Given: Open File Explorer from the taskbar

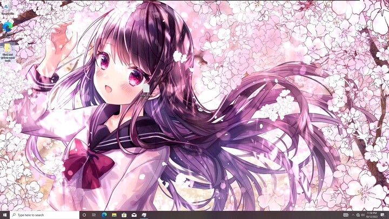Looking at the screenshot, I should click(114, 215).
